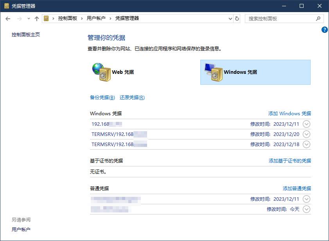
Task: Click 添加普通凭据 link
Action: (x=297, y=188)
